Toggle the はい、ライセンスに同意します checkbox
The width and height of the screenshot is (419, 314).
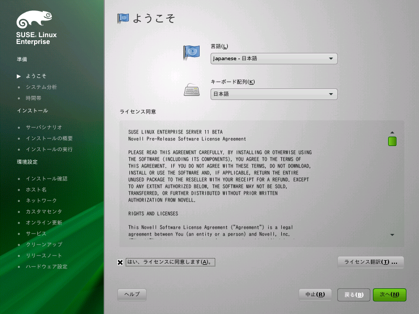coord(120,262)
